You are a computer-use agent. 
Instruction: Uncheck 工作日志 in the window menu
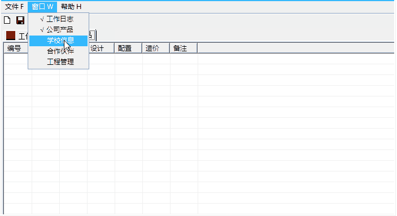pyautogui.click(x=59, y=19)
